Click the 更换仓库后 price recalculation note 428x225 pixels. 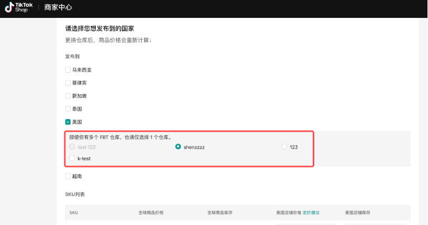[x=108, y=40]
